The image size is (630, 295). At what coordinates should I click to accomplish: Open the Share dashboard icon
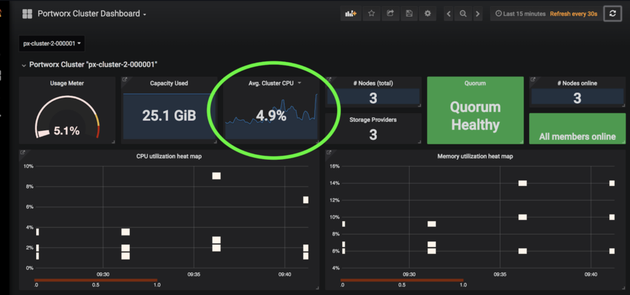pos(390,14)
